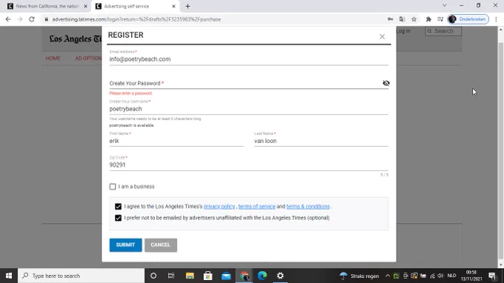Open Settings gear from the taskbar
Image resolution: width=504 pixels, height=283 pixels.
[x=280, y=276]
